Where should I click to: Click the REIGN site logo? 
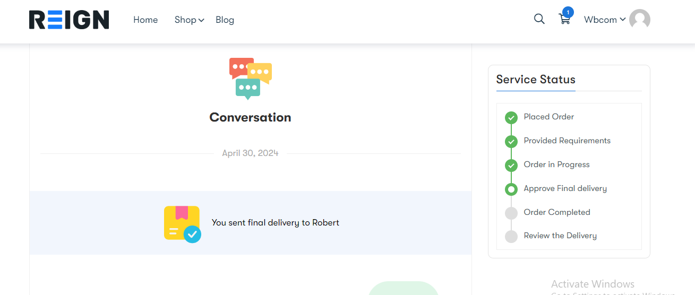click(69, 20)
